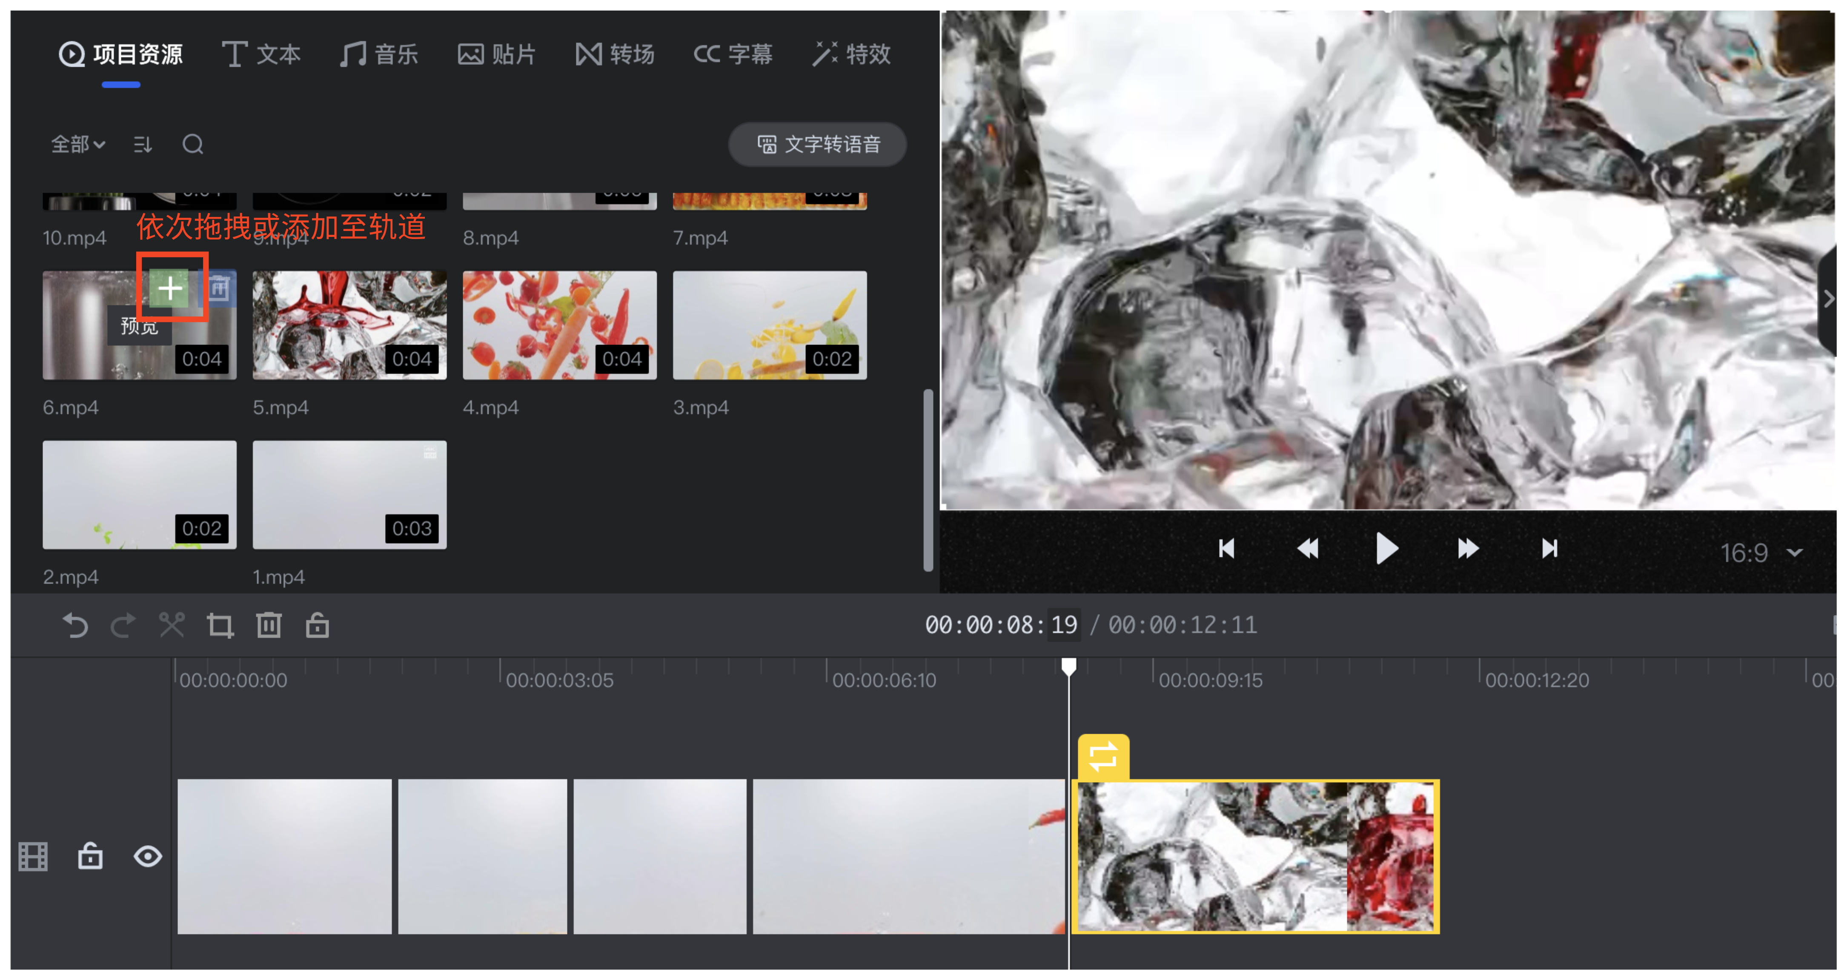Click the playhead marker on ruler
This screenshot has width=1847, height=980.
(x=1068, y=667)
